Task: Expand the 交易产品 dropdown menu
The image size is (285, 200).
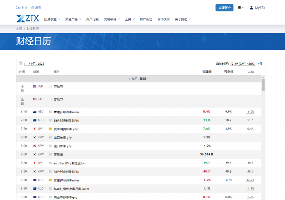Action: pos(73,19)
